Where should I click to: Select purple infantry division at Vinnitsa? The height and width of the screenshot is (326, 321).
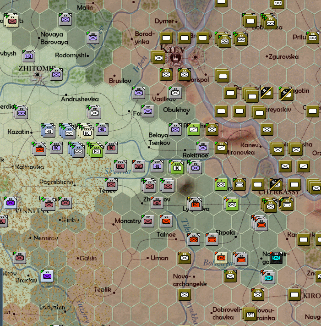[11, 203]
